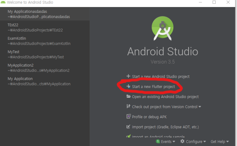Click the ExamKotlin project path text

(39, 44)
